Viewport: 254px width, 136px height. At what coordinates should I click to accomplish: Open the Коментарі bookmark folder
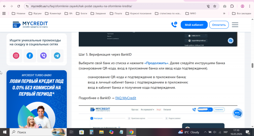pyautogui.click(x=53, y=14)
